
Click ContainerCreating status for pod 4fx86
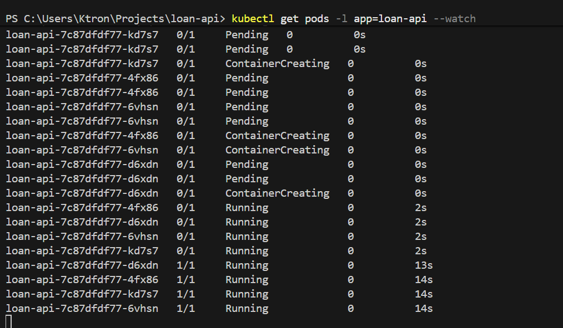click(277, 136)
